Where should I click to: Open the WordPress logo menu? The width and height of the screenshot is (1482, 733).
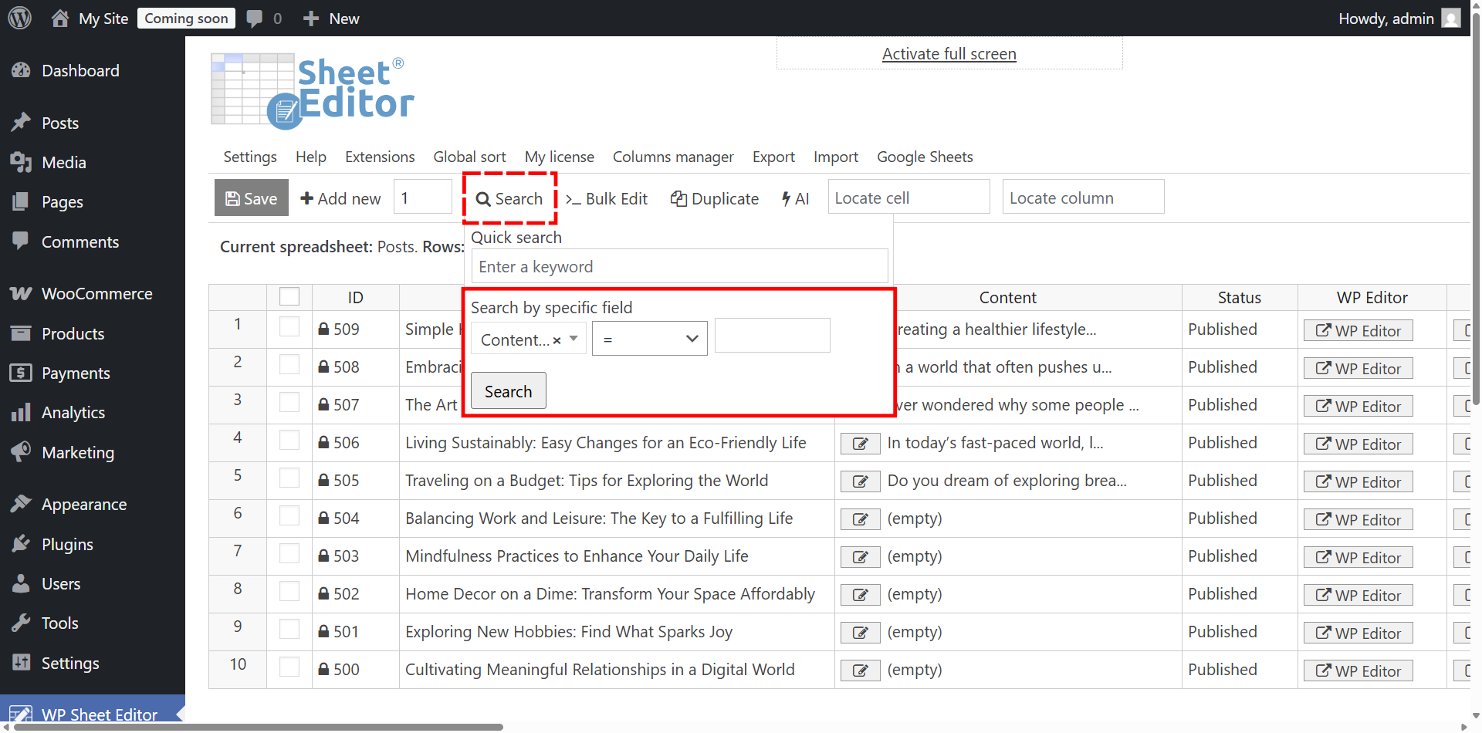(19, 18)
